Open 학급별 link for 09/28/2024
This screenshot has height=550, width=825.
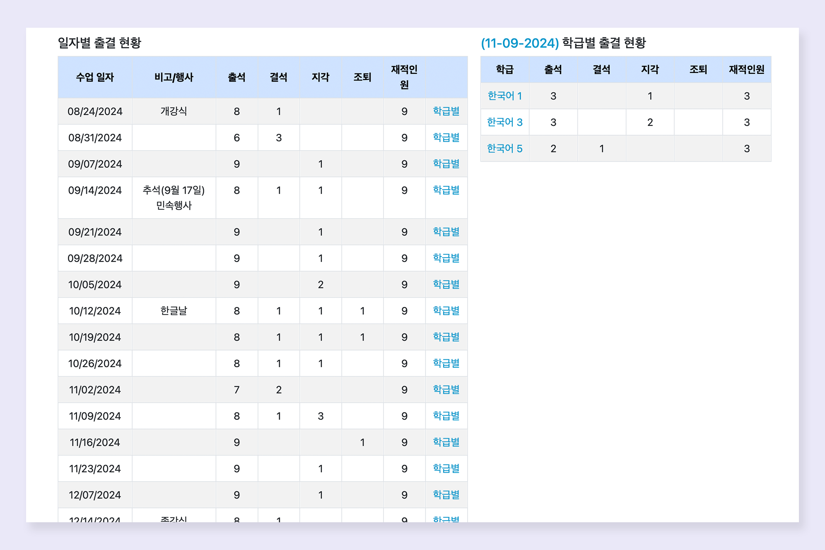(x=446, y=258)
